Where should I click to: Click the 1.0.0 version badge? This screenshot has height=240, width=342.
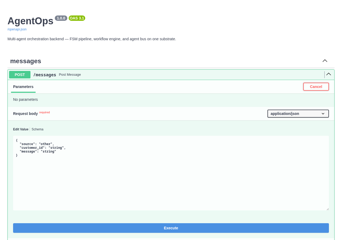[x=61, y=18]
